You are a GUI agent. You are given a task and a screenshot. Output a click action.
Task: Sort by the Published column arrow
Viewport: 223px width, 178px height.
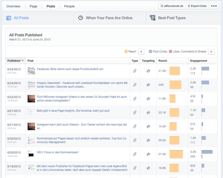coord(23,61)
